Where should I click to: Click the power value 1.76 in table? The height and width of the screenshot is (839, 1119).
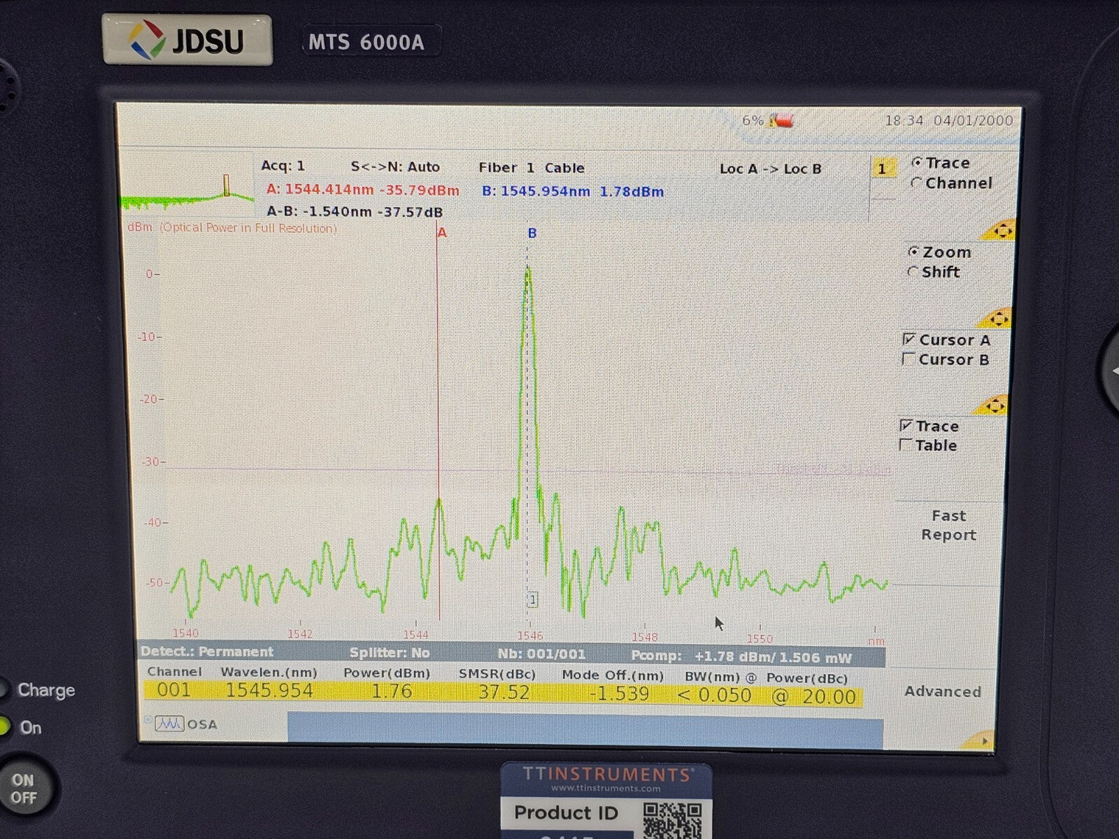point(392,692)
